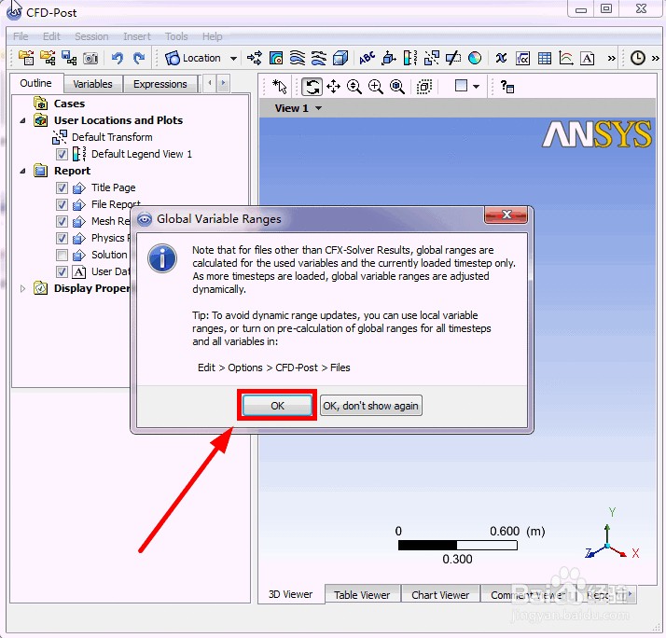Insert a Streamline via toolbar icon

298,58
